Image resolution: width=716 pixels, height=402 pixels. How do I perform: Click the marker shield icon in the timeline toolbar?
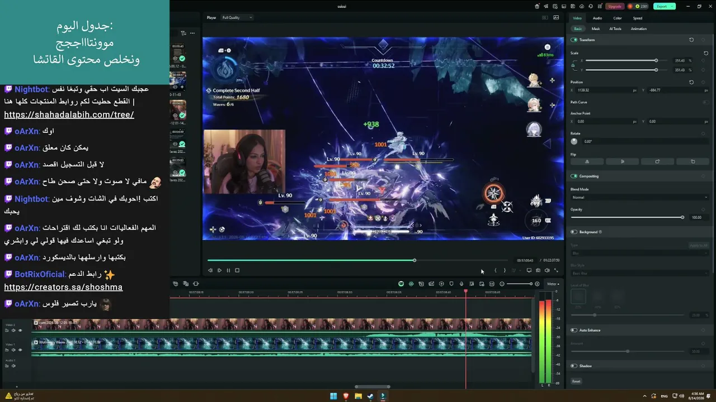click(451, 284)
